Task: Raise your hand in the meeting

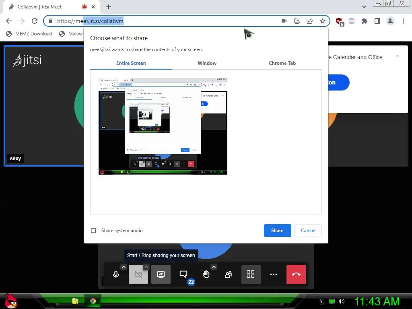Action: 206,274
